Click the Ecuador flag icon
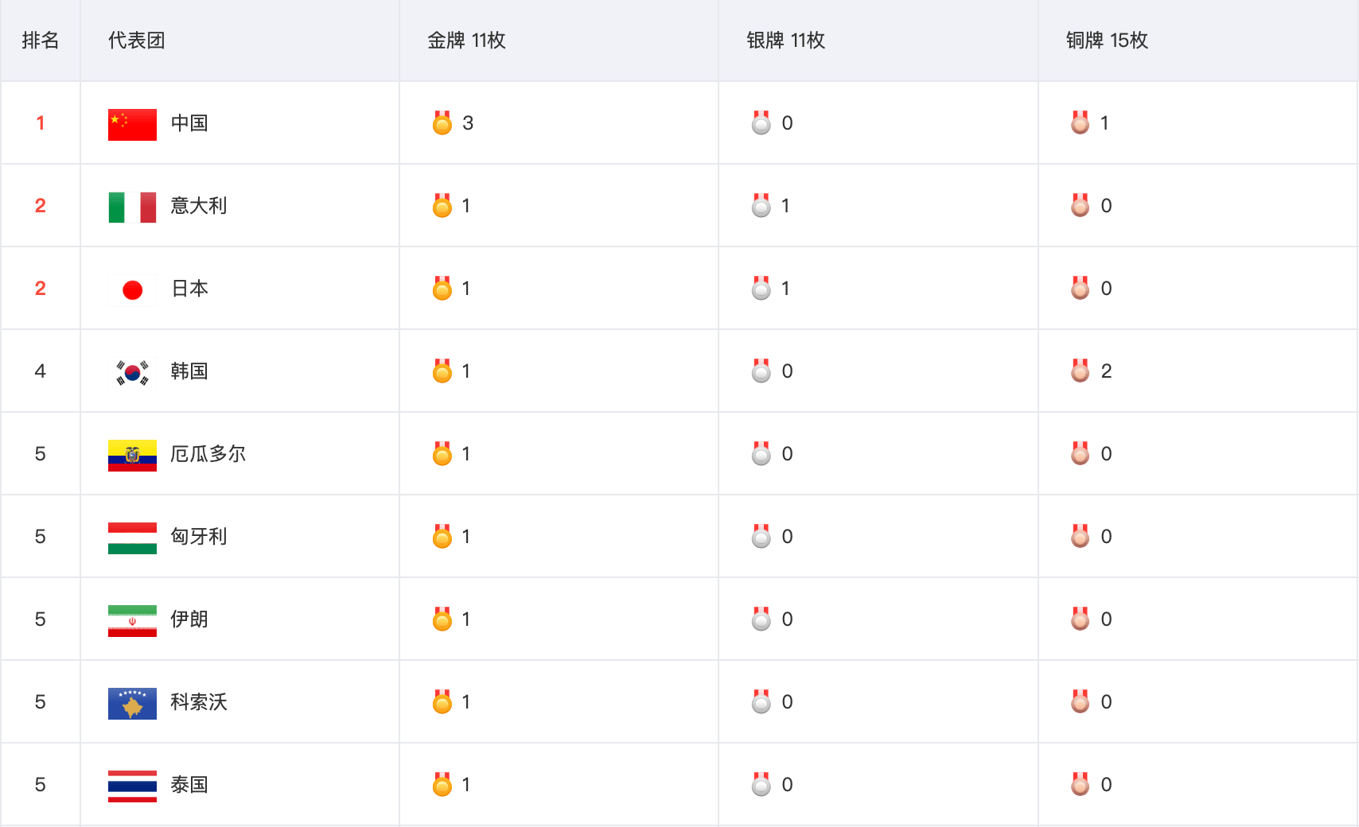 132,455
